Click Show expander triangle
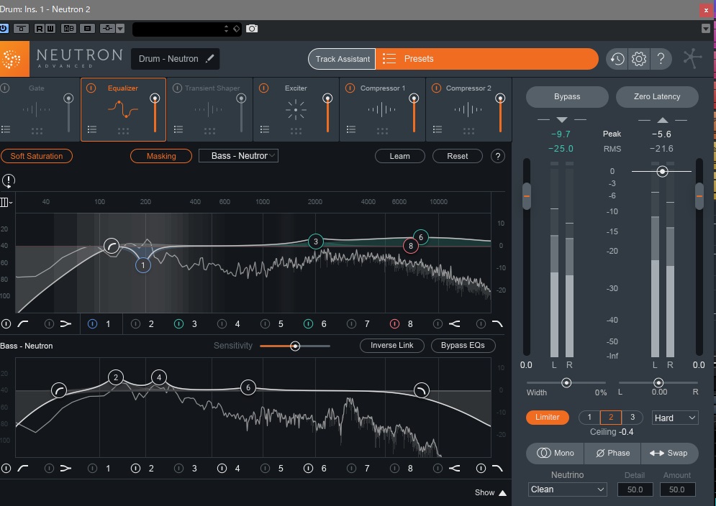 click(502, 493)
